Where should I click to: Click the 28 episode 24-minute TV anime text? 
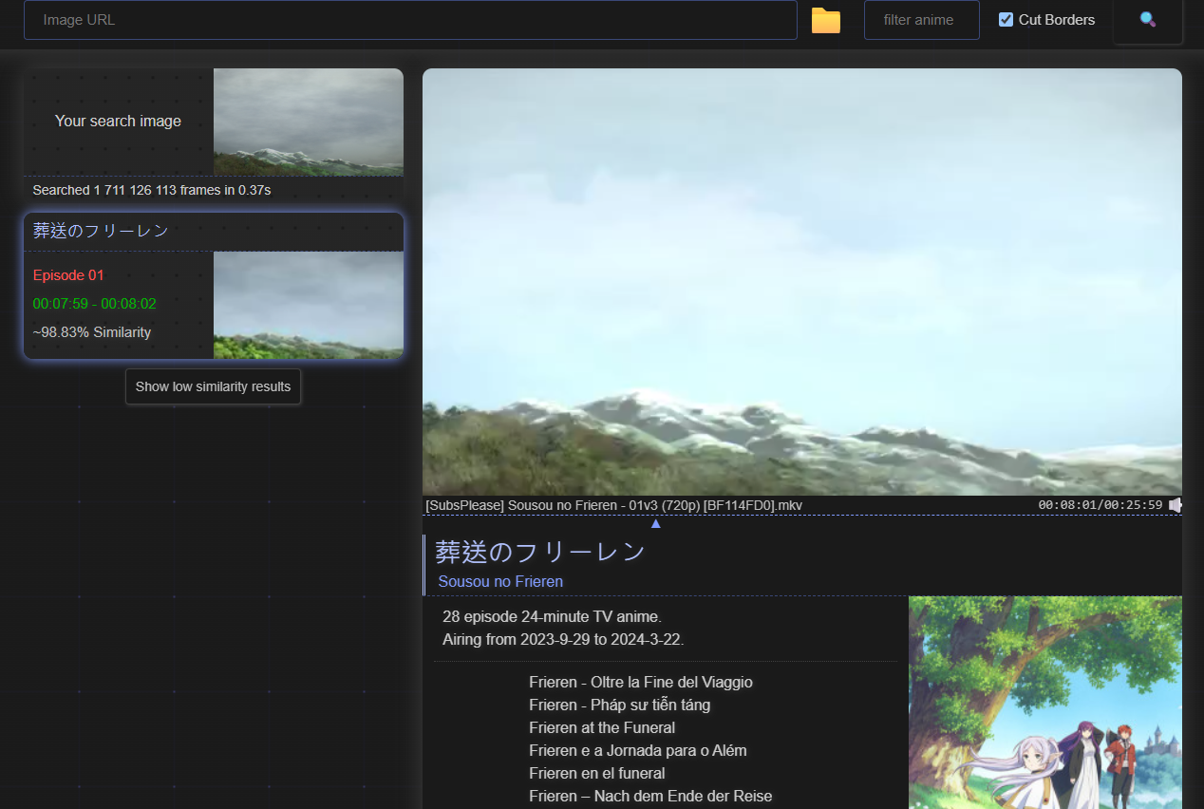pos(552,617)
